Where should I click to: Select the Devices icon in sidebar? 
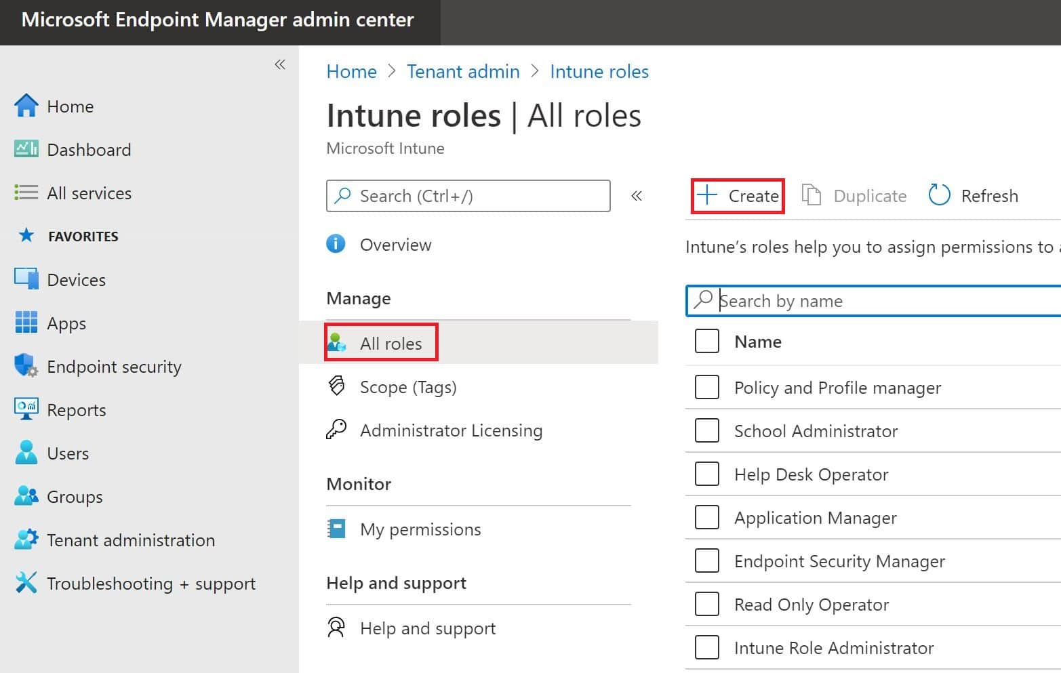point(25,279)
